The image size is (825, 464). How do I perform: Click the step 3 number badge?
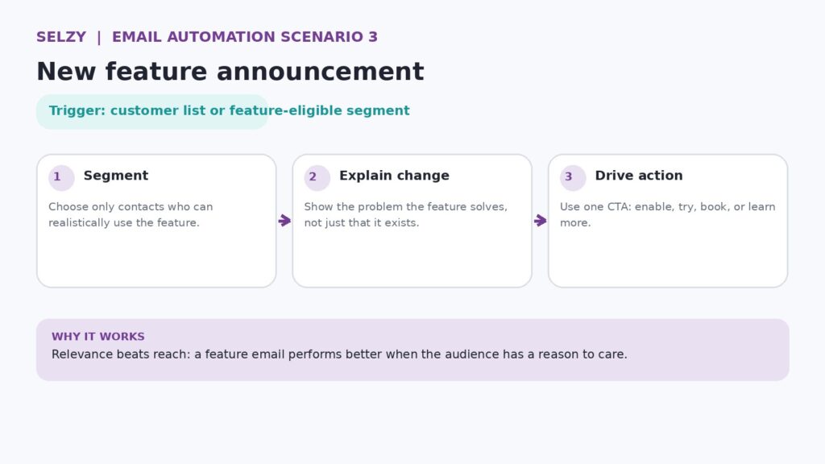(x=573, y=177)
